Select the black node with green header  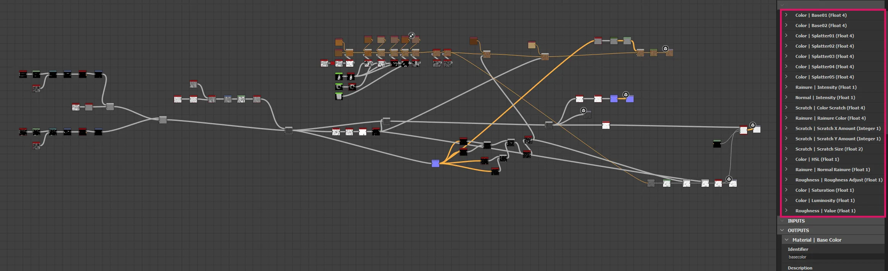click(717, 143)
